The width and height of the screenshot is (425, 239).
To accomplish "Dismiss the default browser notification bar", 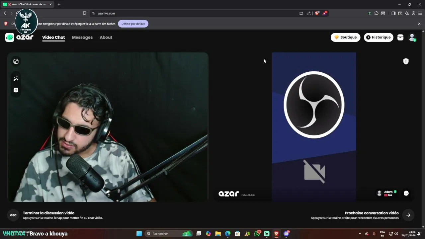I will tap(419, 24).
